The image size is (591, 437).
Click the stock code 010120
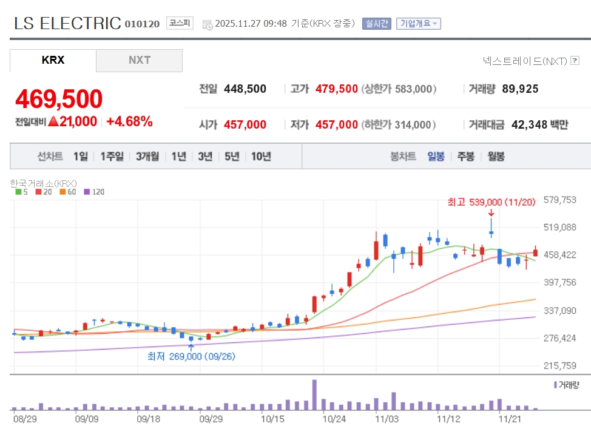coord(142,24)
